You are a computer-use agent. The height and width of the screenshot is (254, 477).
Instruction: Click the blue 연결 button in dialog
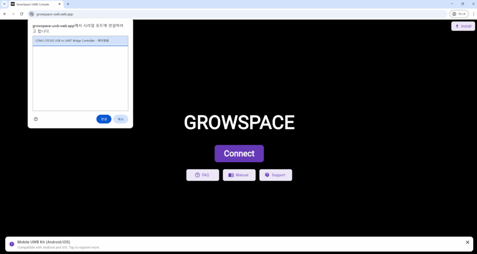coord(104,119)
